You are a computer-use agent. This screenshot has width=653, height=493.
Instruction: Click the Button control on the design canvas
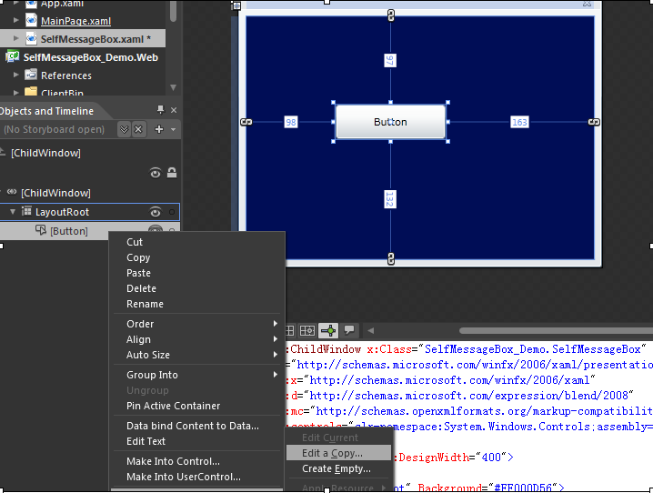pyautogui.click(x=390, y=122)
